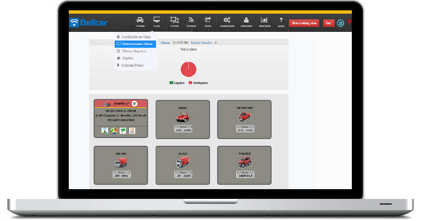
Task: Expand the Geral dropdown menu
Action: 157,22
